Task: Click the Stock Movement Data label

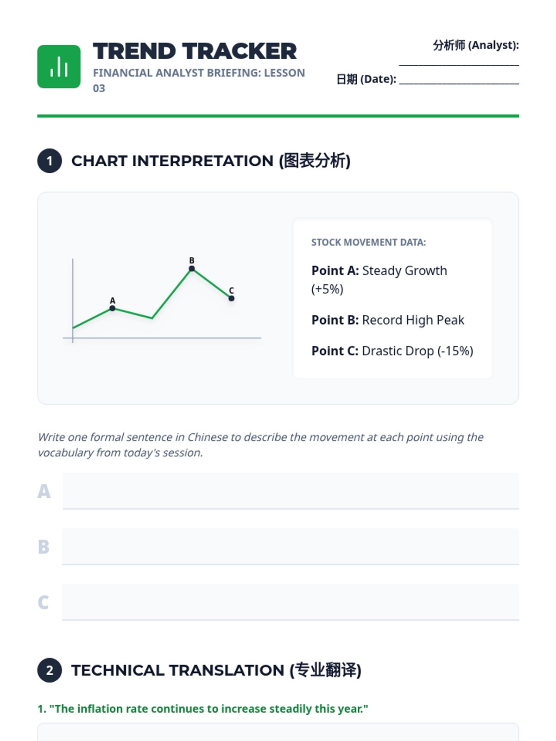Action: [368, 242]
